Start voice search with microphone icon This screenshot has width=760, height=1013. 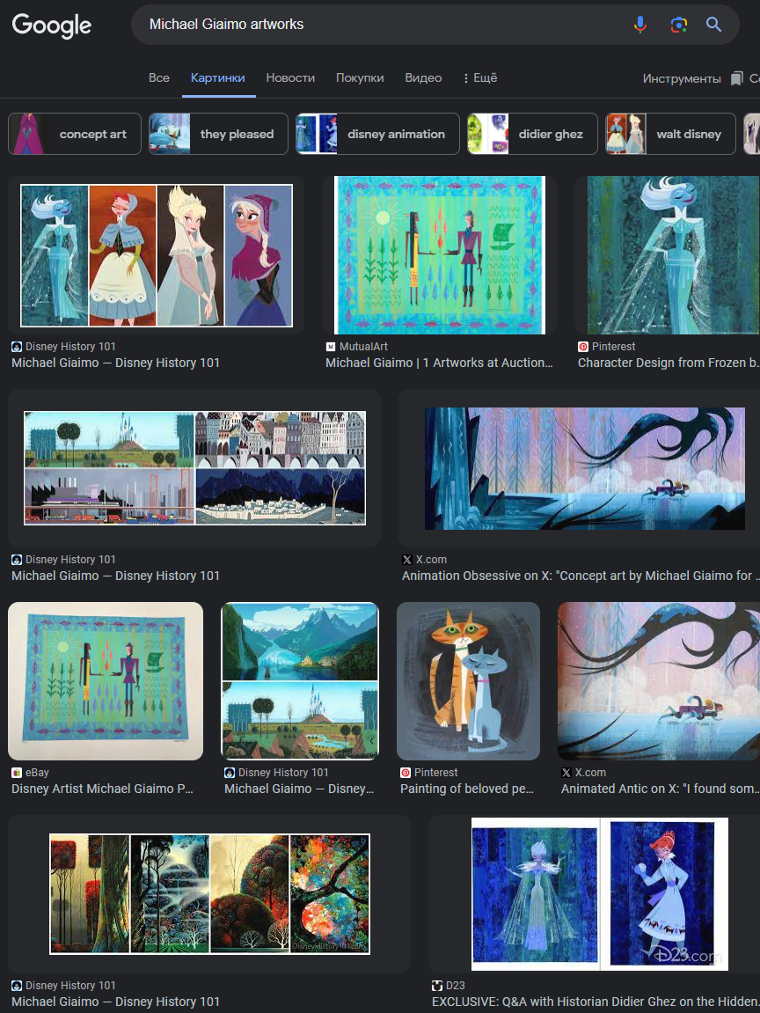tap(639, 25)
